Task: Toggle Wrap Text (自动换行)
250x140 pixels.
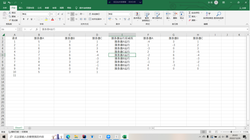Action: (94, 14)
